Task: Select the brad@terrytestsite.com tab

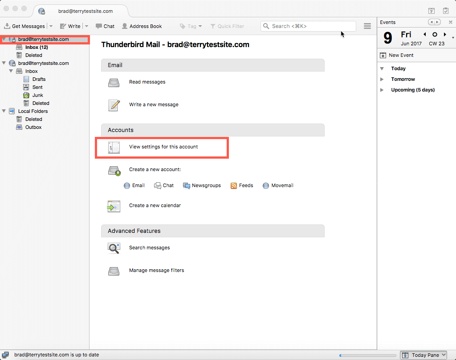Action: click(81, 11)
